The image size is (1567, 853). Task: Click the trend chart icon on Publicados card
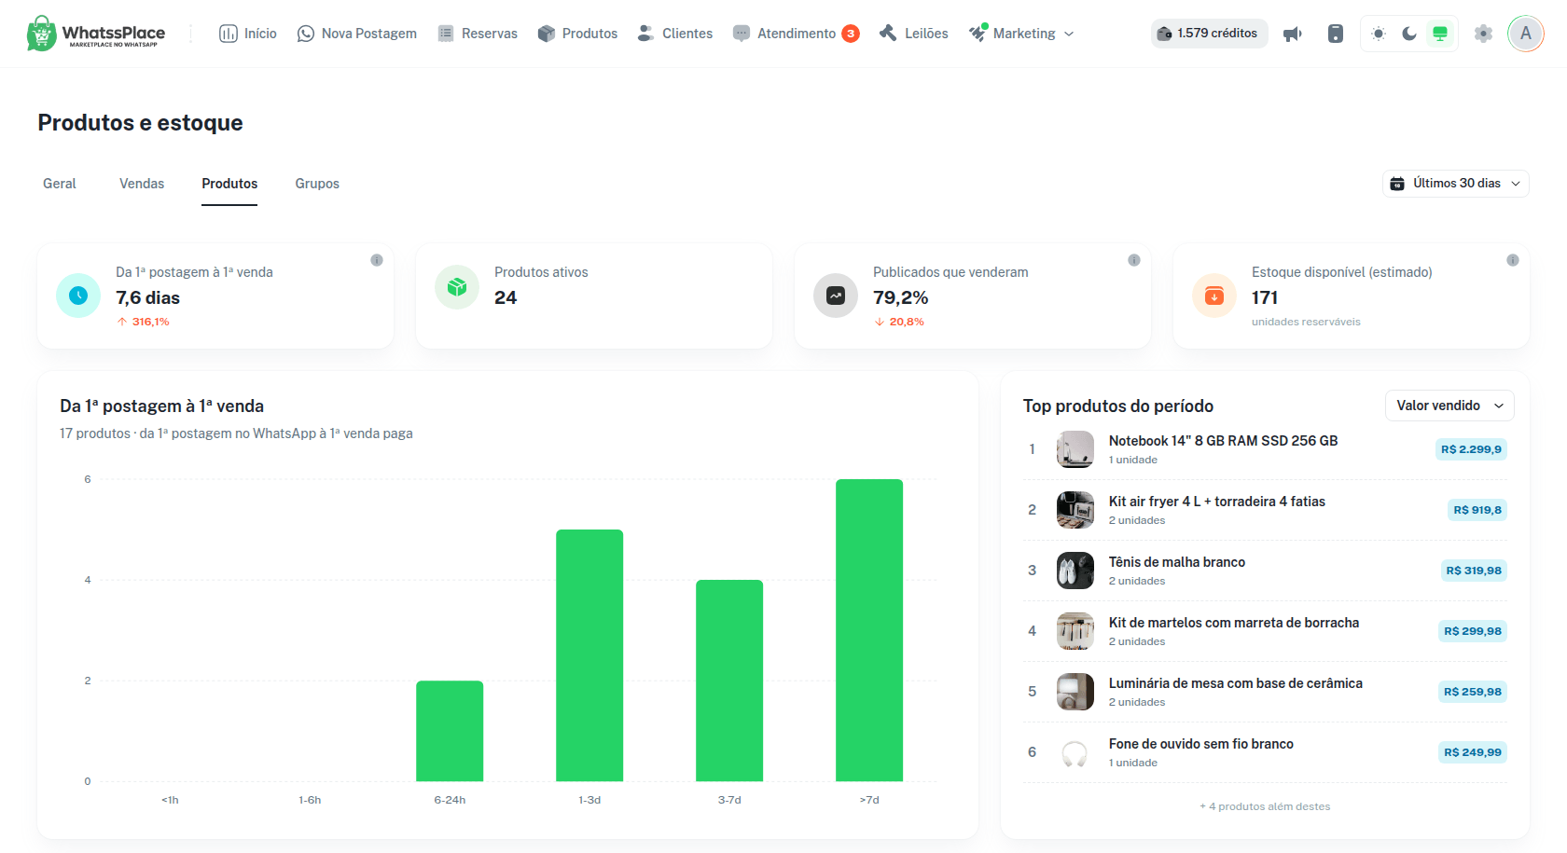(x=836, y=296)
